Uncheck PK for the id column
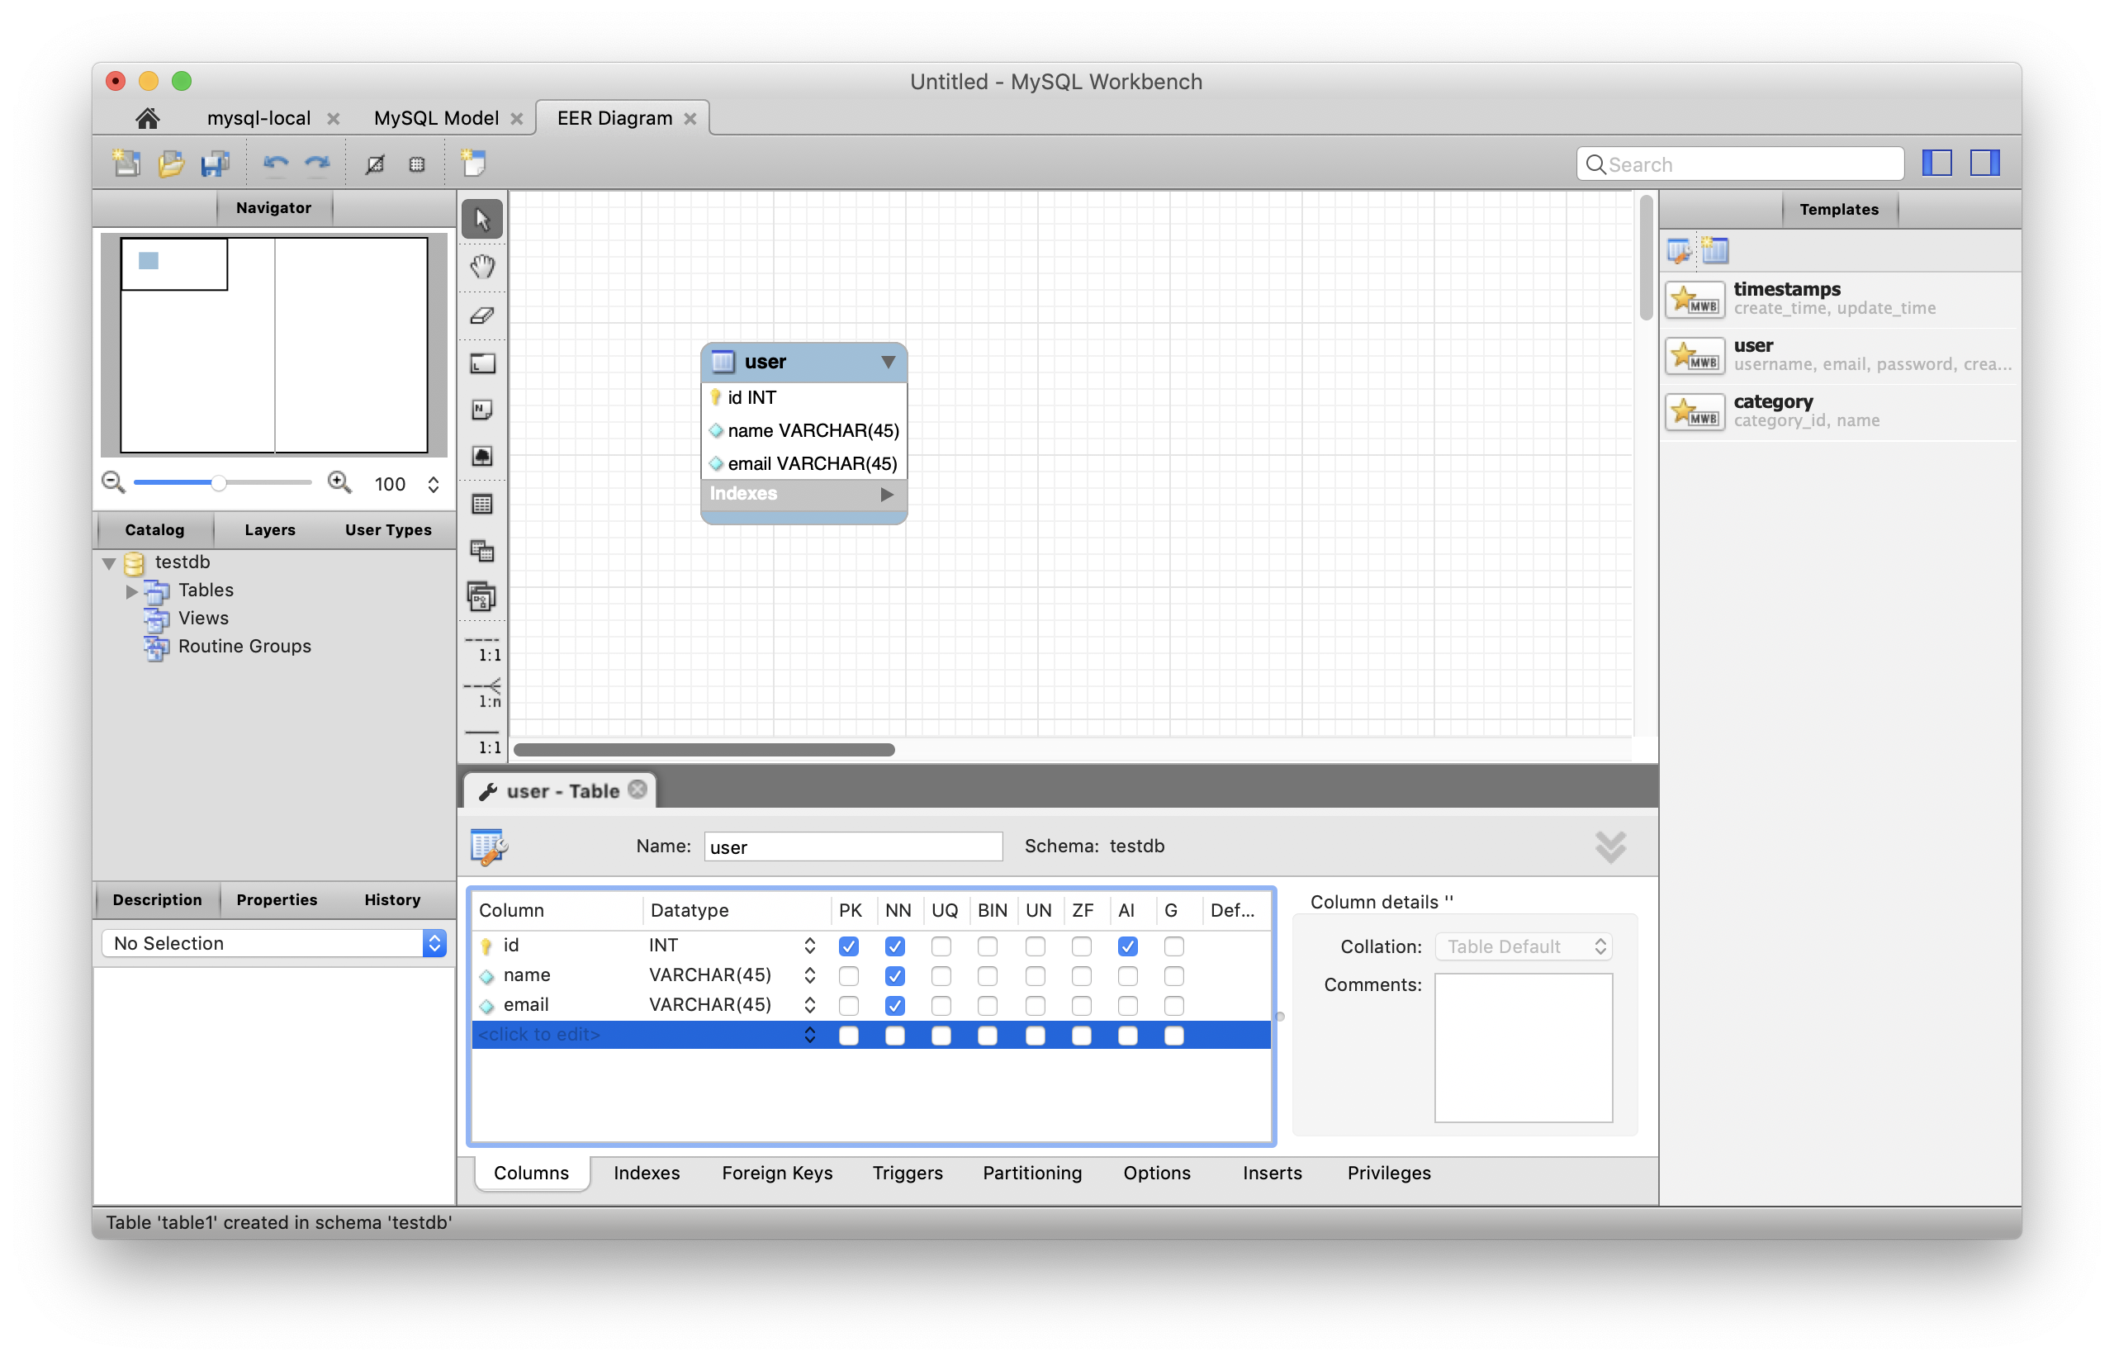2114x1361 pixels. [x=849, y=946]
